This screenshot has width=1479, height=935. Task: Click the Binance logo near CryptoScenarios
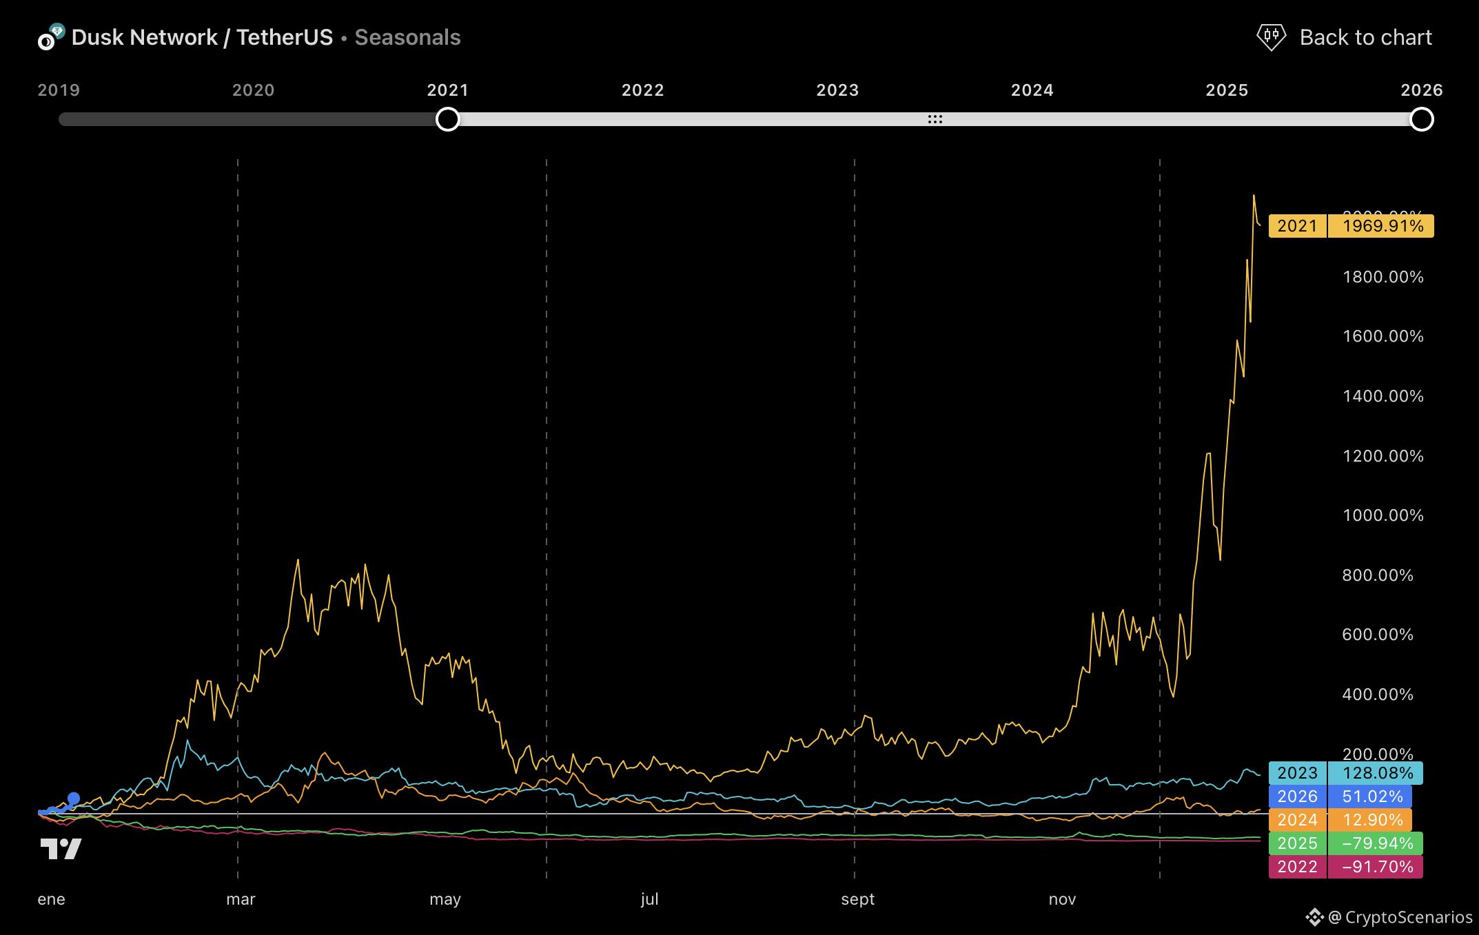click(1314, 917)
